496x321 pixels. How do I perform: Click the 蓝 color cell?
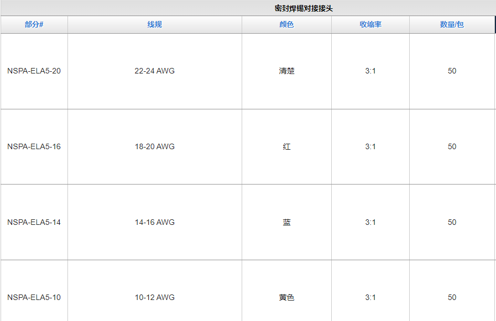pyautogui.click(x=286, y=222)
